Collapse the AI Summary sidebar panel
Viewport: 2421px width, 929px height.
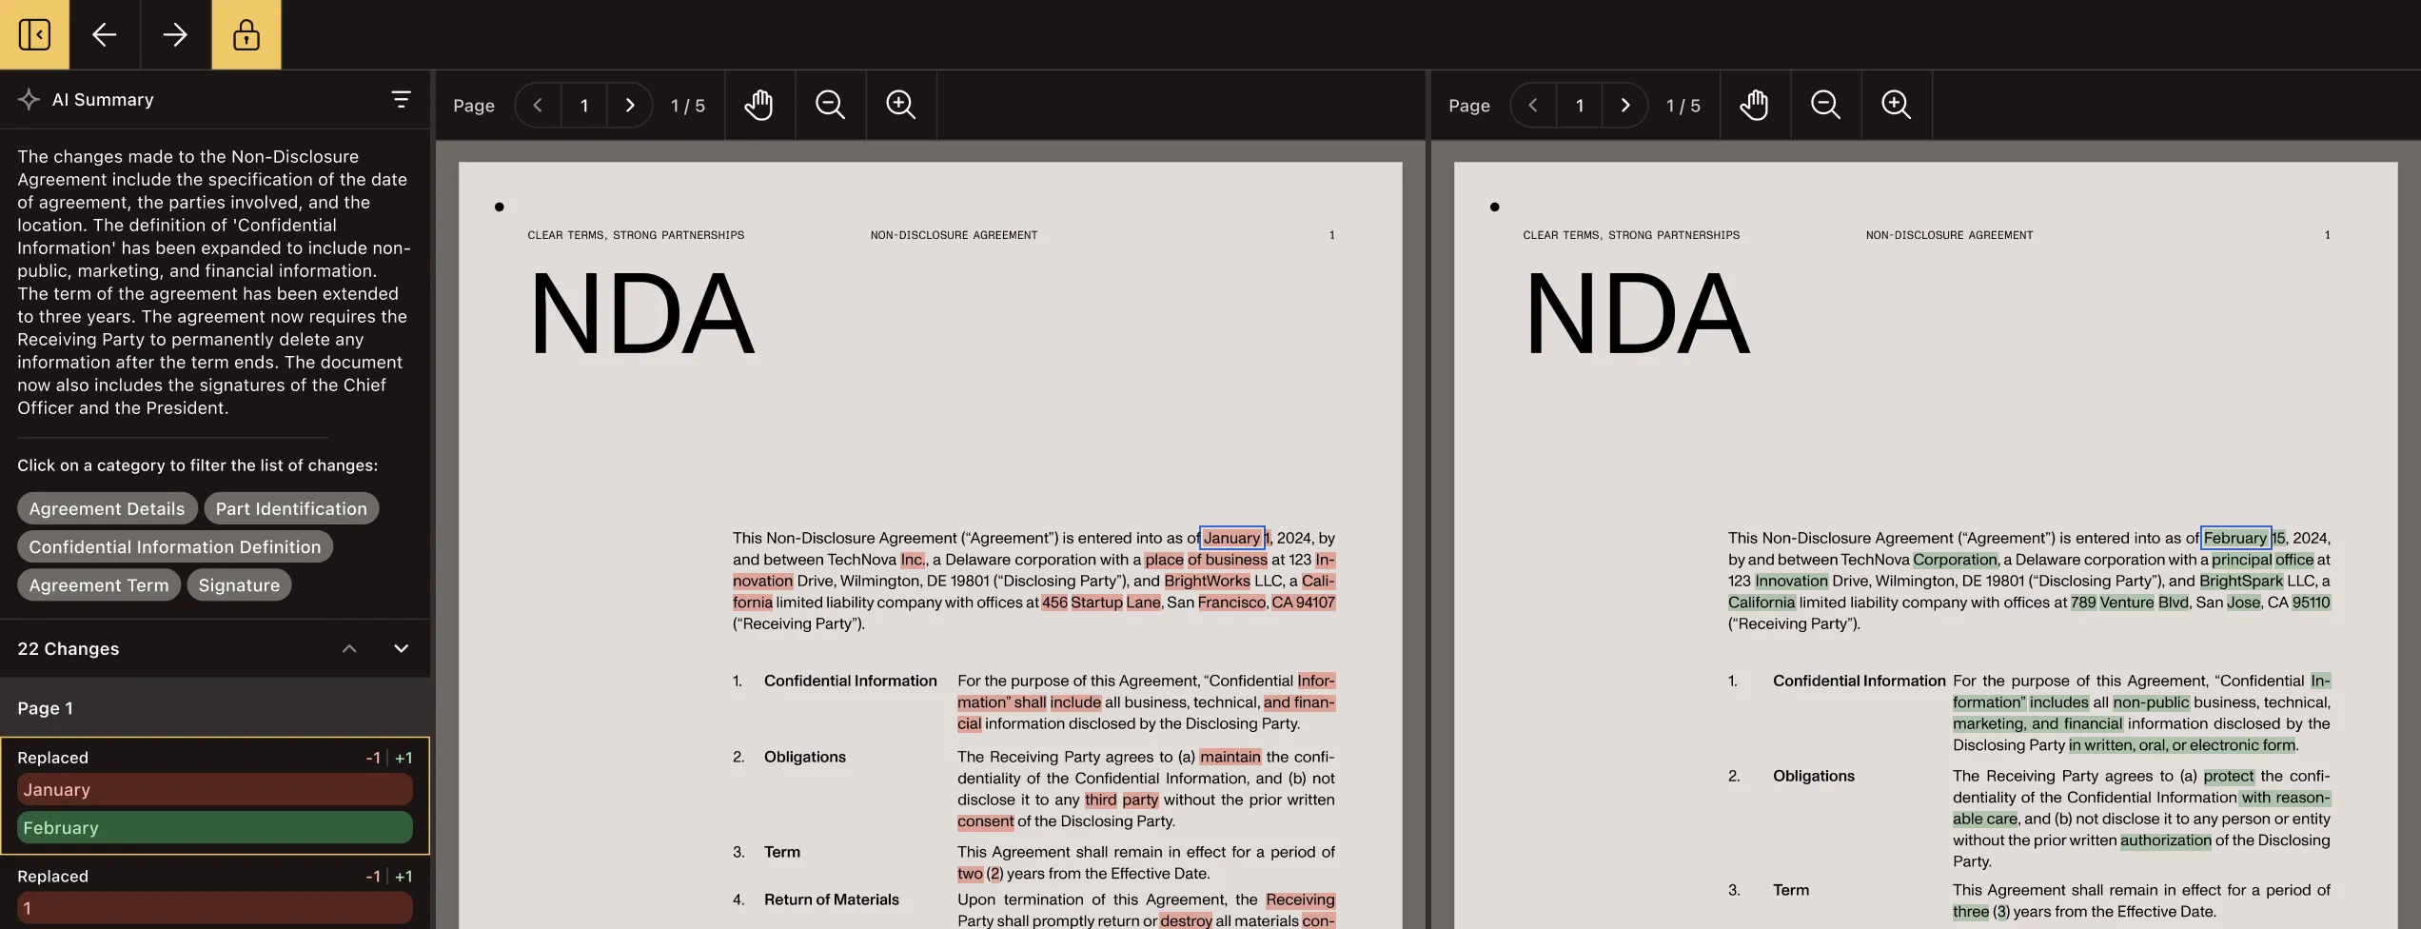pos(34,34)
